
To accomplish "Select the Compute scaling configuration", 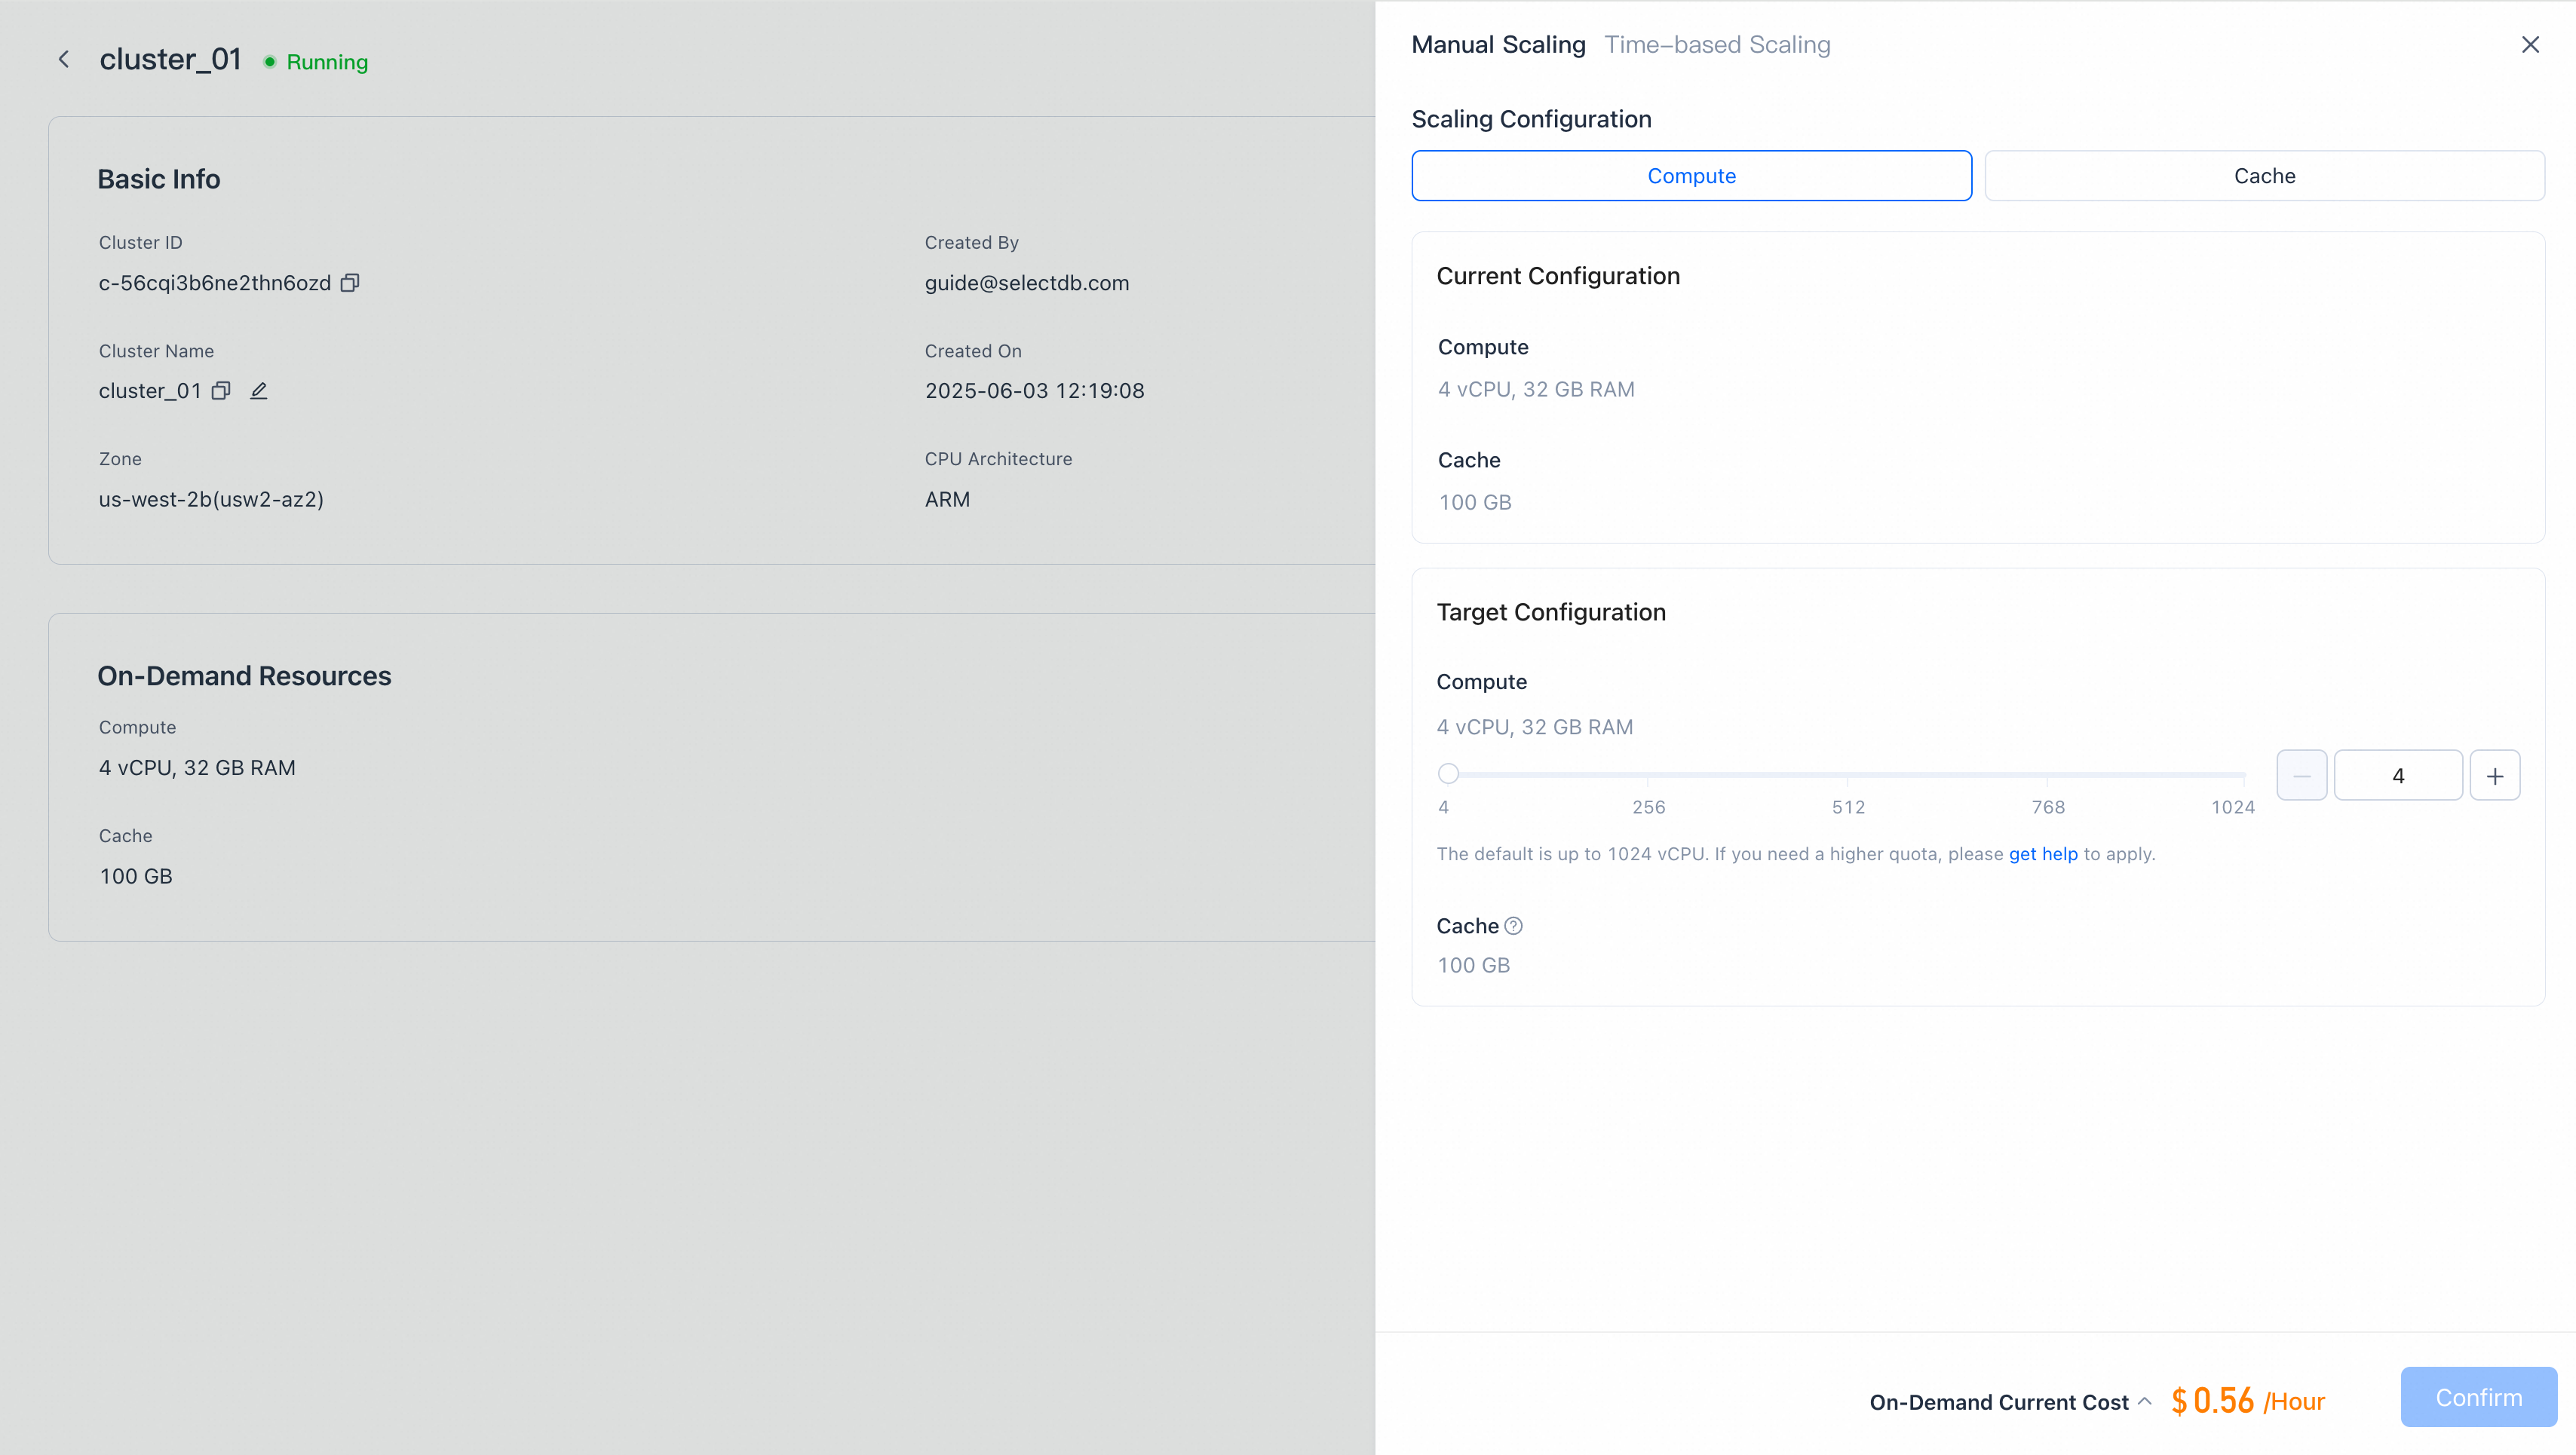I will click(x=1691, y=175).
